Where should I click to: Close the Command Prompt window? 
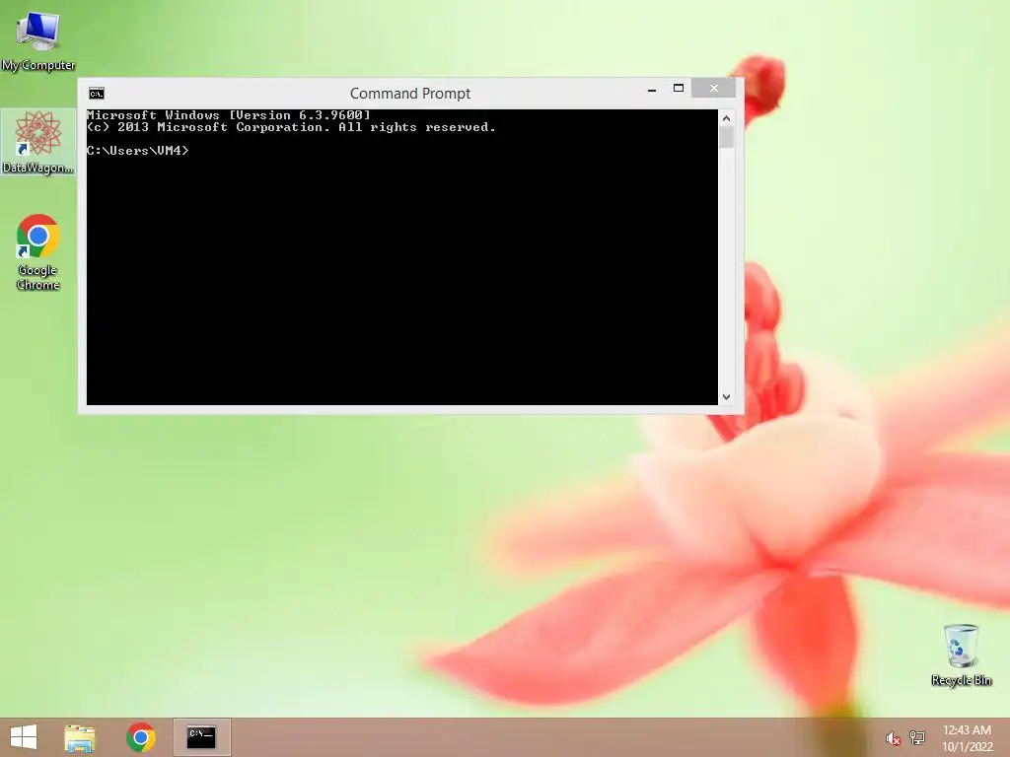pyautogui.click(x=714, y=88)
